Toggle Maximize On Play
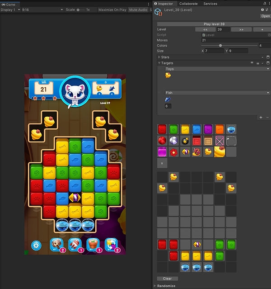The image size is (271, 289). (x=112, y=9)
